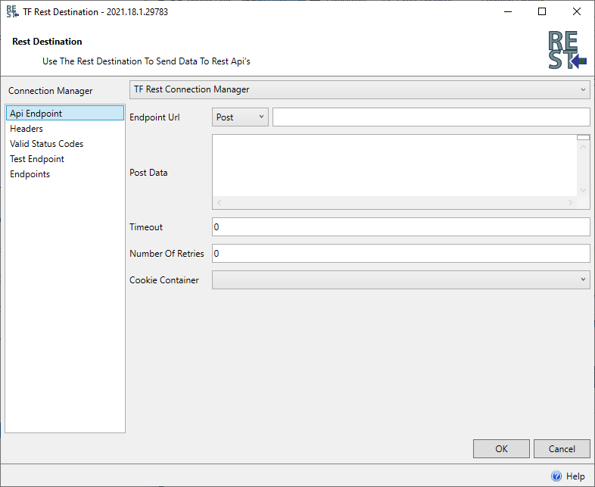Maximize the TF Rest Destination window
The height and width of the screenshot is (487, 595).
tap(542, 12)
